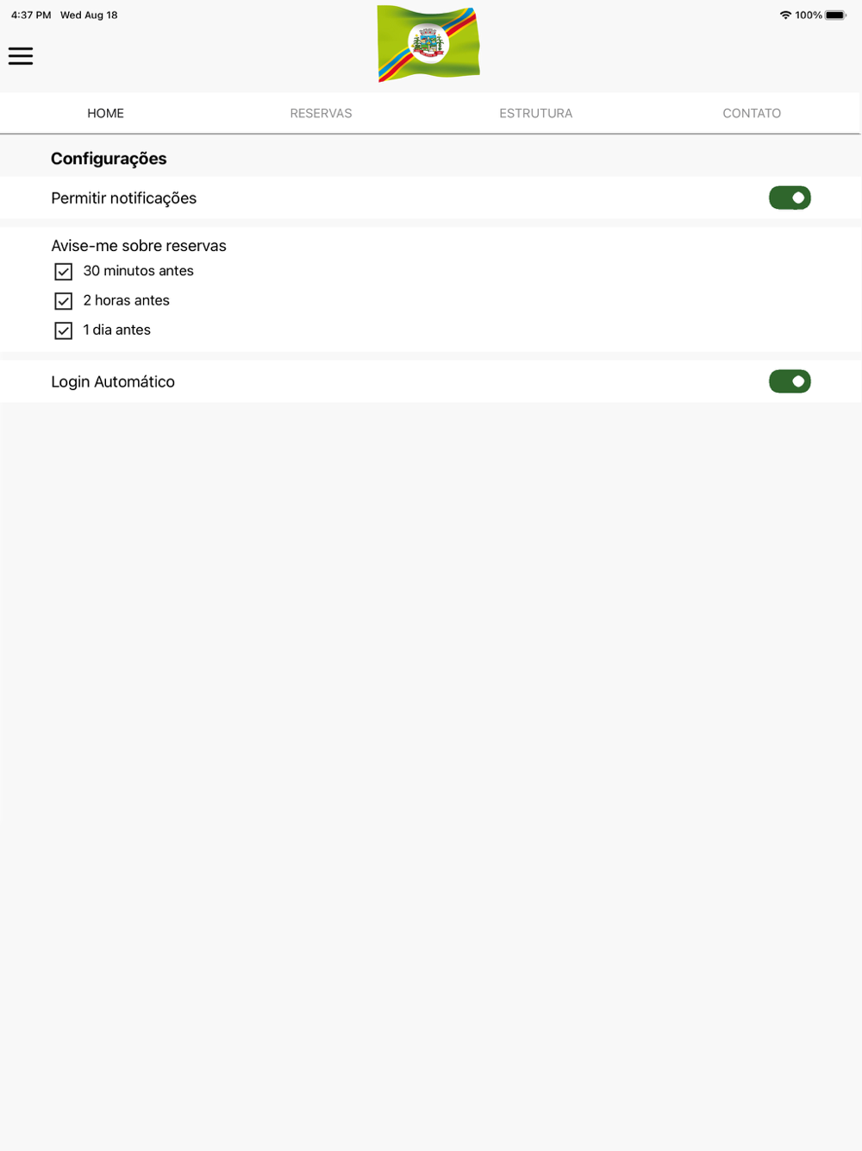Uncheck the 1 dia antes checkbox
This screenshot has width=862, height=1151.
click(x=63, y=330)
